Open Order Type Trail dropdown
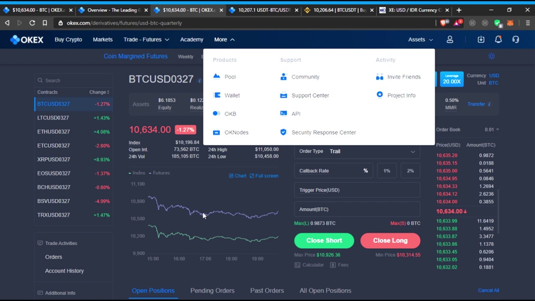The image size is (535, 301). coord(357,151)
